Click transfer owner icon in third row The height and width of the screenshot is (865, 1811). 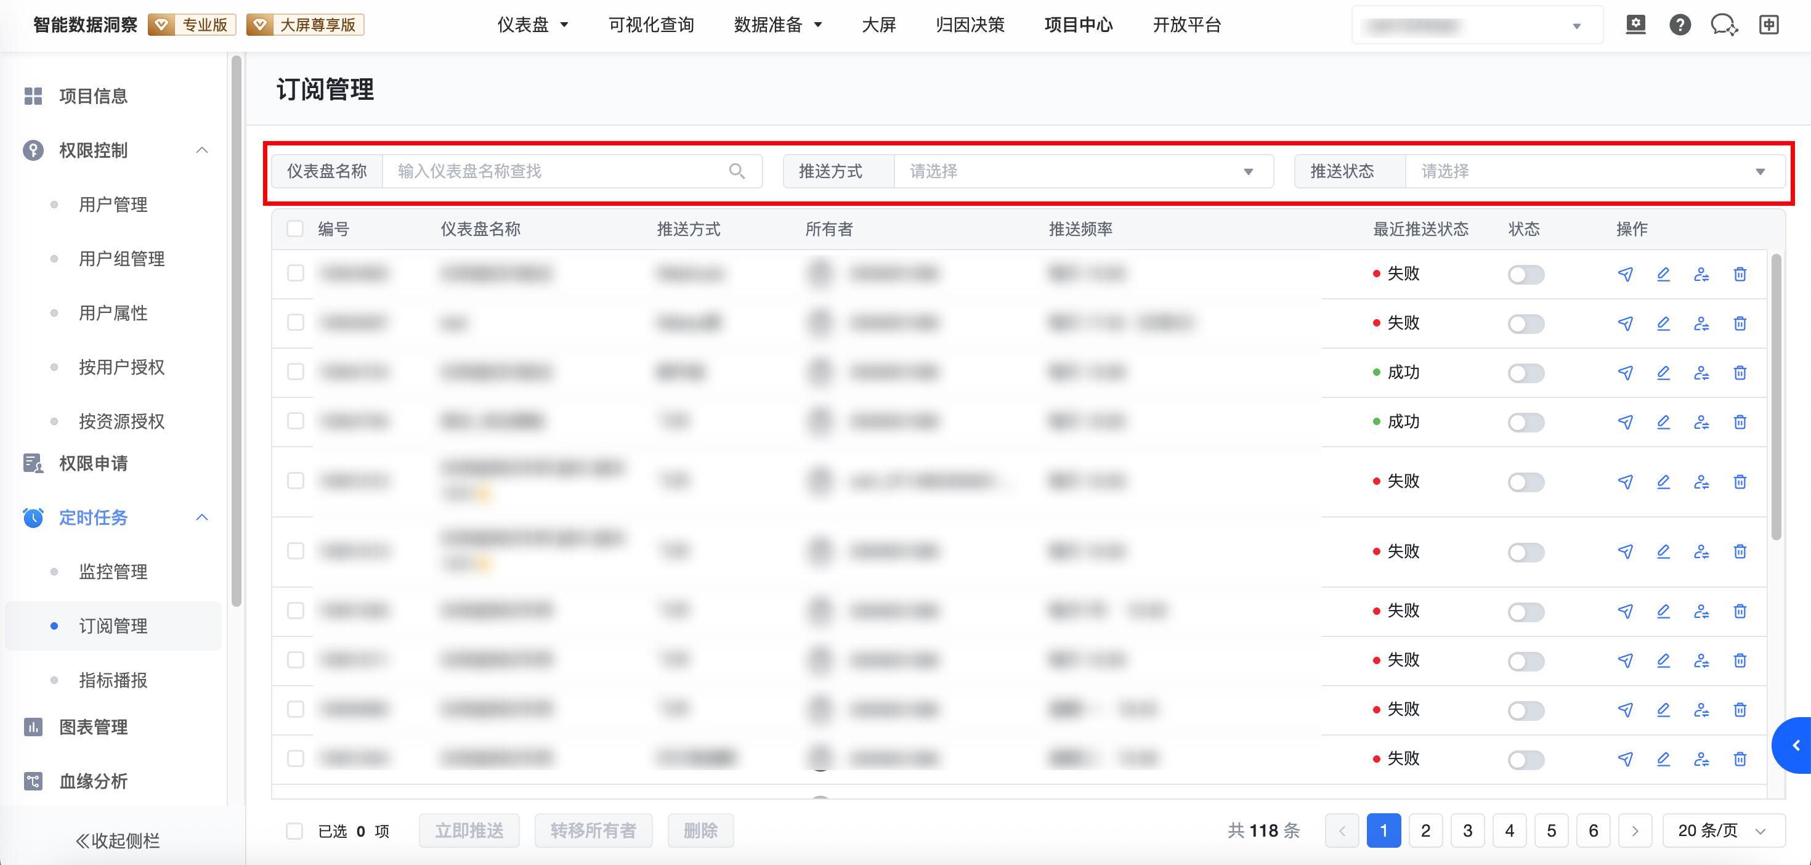[1701, 373]
